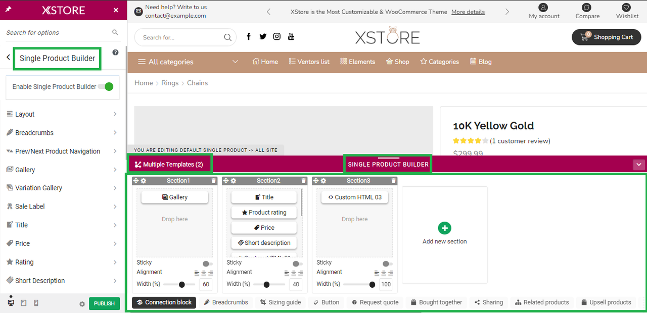Open Section2 settings gear
The width and height of the screenshot is (647, 313).
[x=234, y=181]
